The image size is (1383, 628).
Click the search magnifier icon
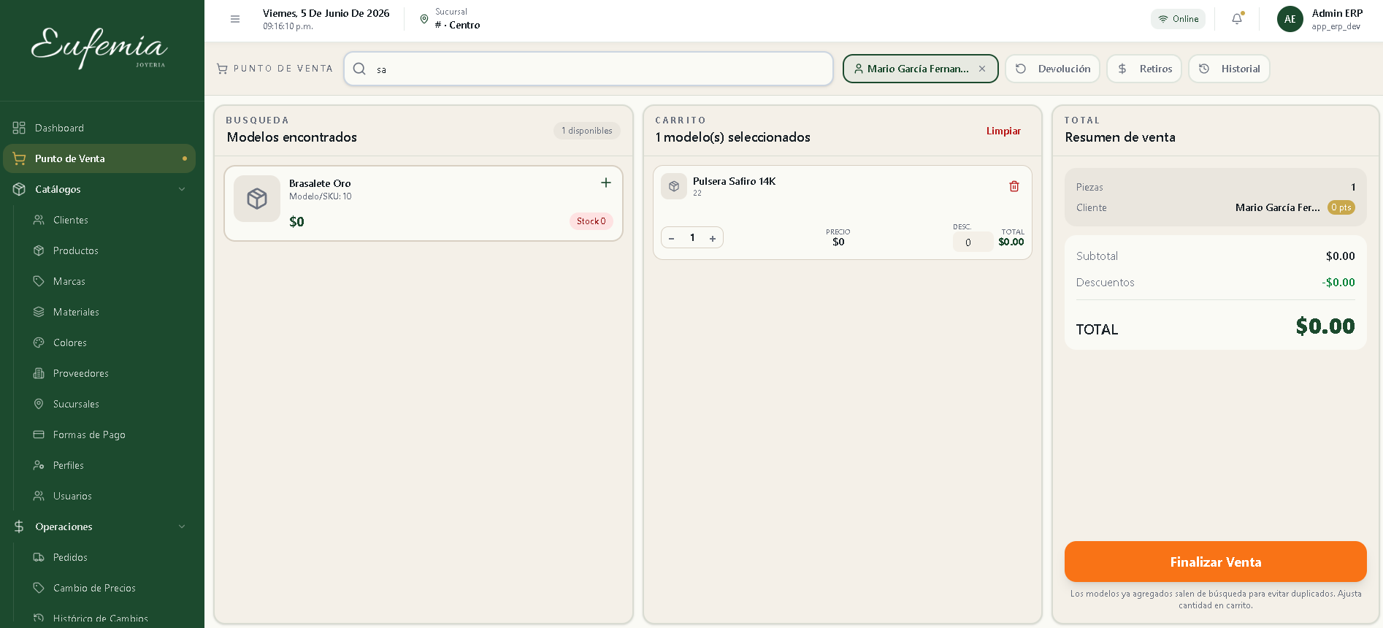[359, 69]
